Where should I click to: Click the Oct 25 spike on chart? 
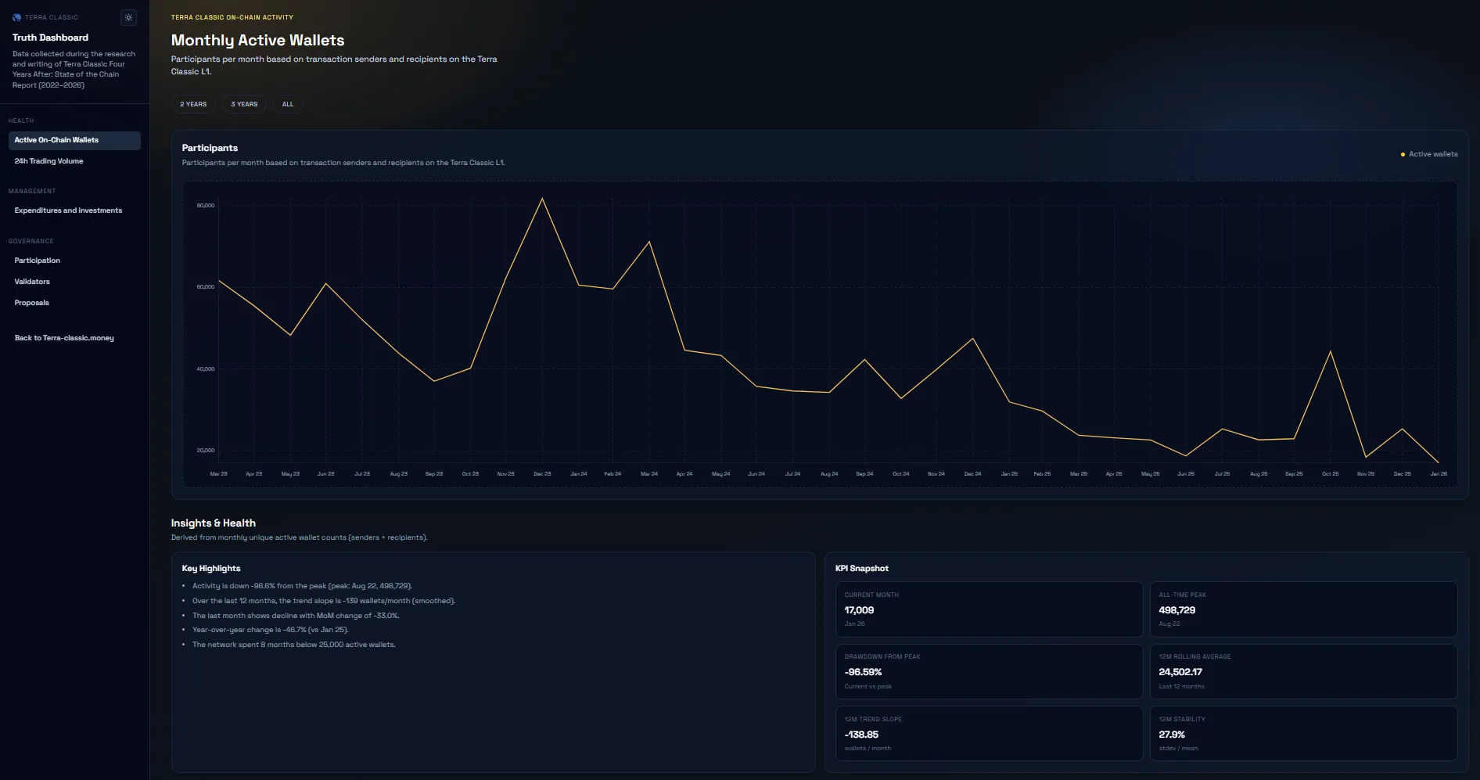click(x=1331, y=351)
